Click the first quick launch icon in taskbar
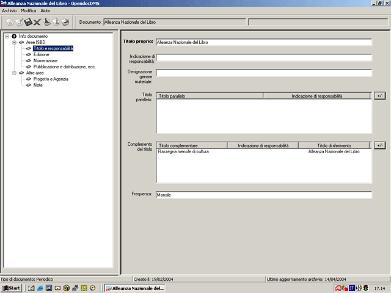The height and width of the screenshot is (293, 391). [x=31, y=288]
